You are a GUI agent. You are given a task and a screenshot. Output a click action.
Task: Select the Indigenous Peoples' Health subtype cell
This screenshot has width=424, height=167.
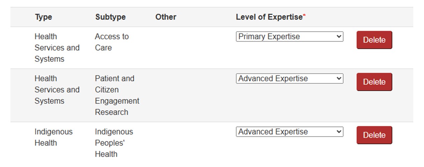(114, 143)
